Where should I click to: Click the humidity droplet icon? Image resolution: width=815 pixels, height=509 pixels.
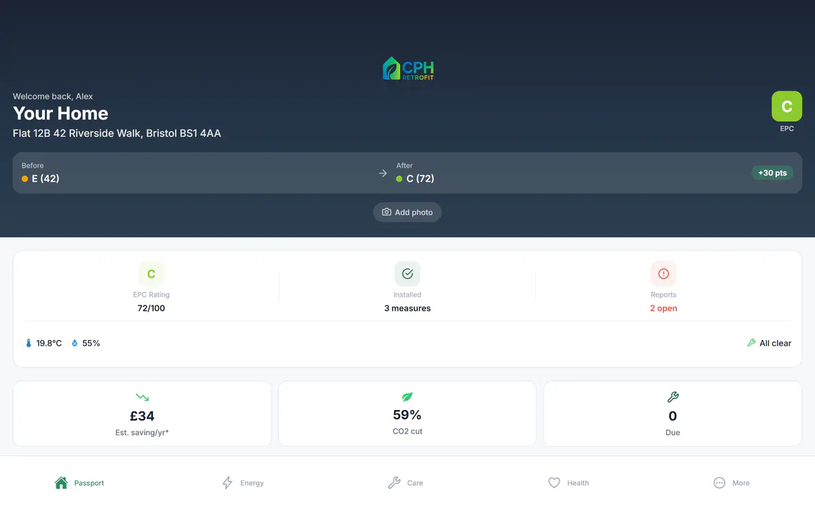75,343
